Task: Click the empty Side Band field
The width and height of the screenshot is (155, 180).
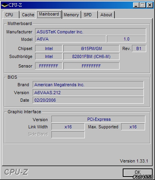Action: point(68,135)
